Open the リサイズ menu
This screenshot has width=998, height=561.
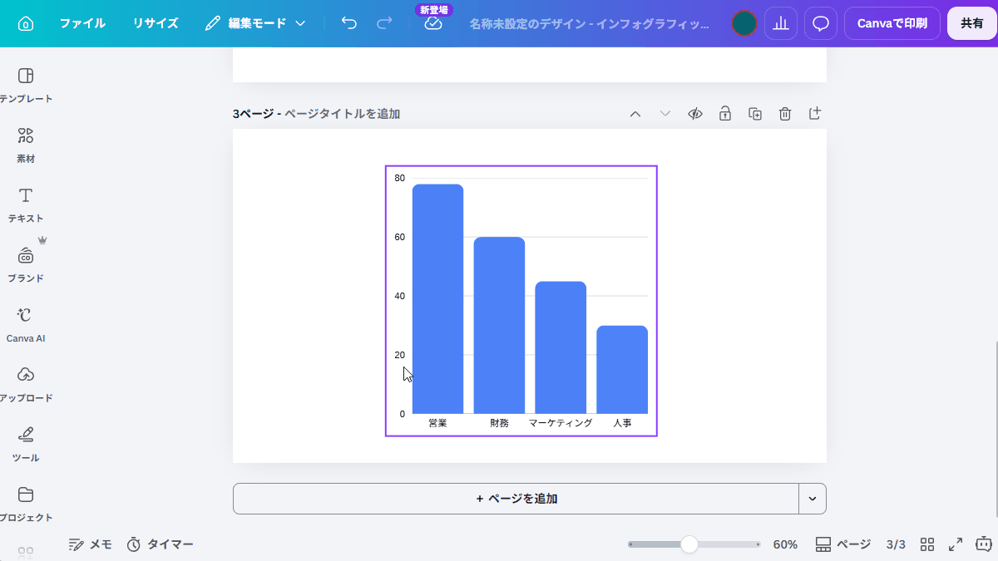156,23
